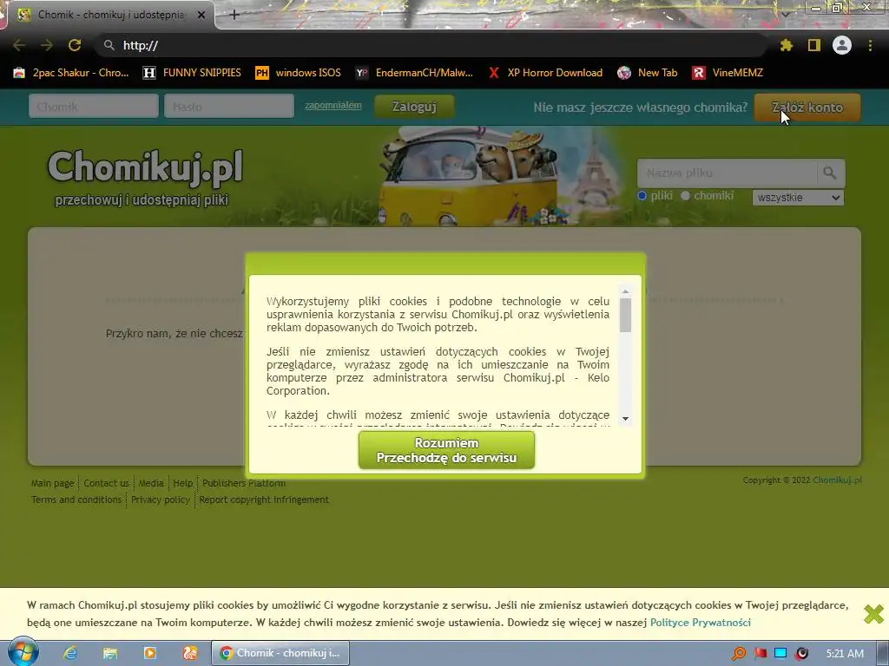The width and height of the screenshot is (889, 666).
Task: Open the FUNNY SNIPPIES bookmark
Action: [192, 73]
